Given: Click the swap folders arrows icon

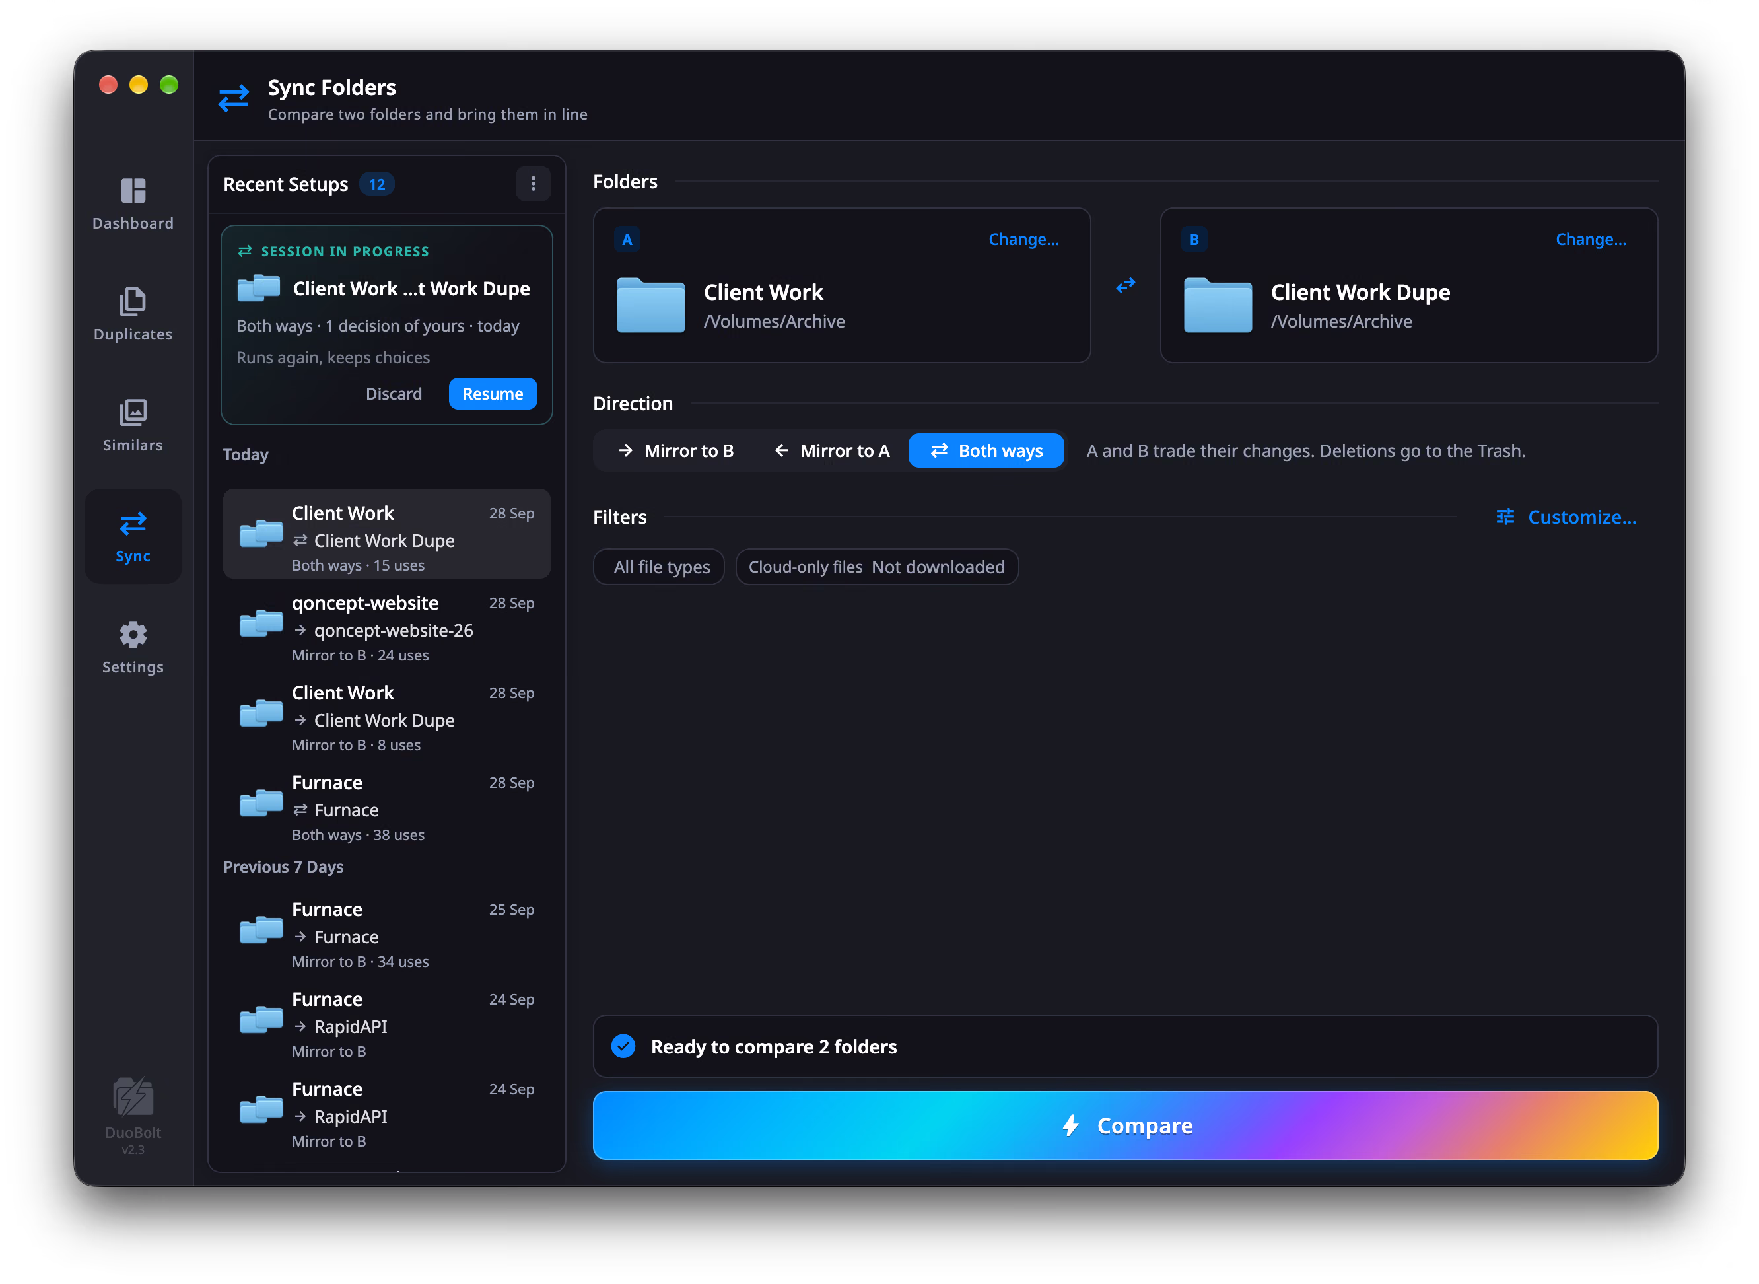Looking at the screenshot, I should 1125,285.
